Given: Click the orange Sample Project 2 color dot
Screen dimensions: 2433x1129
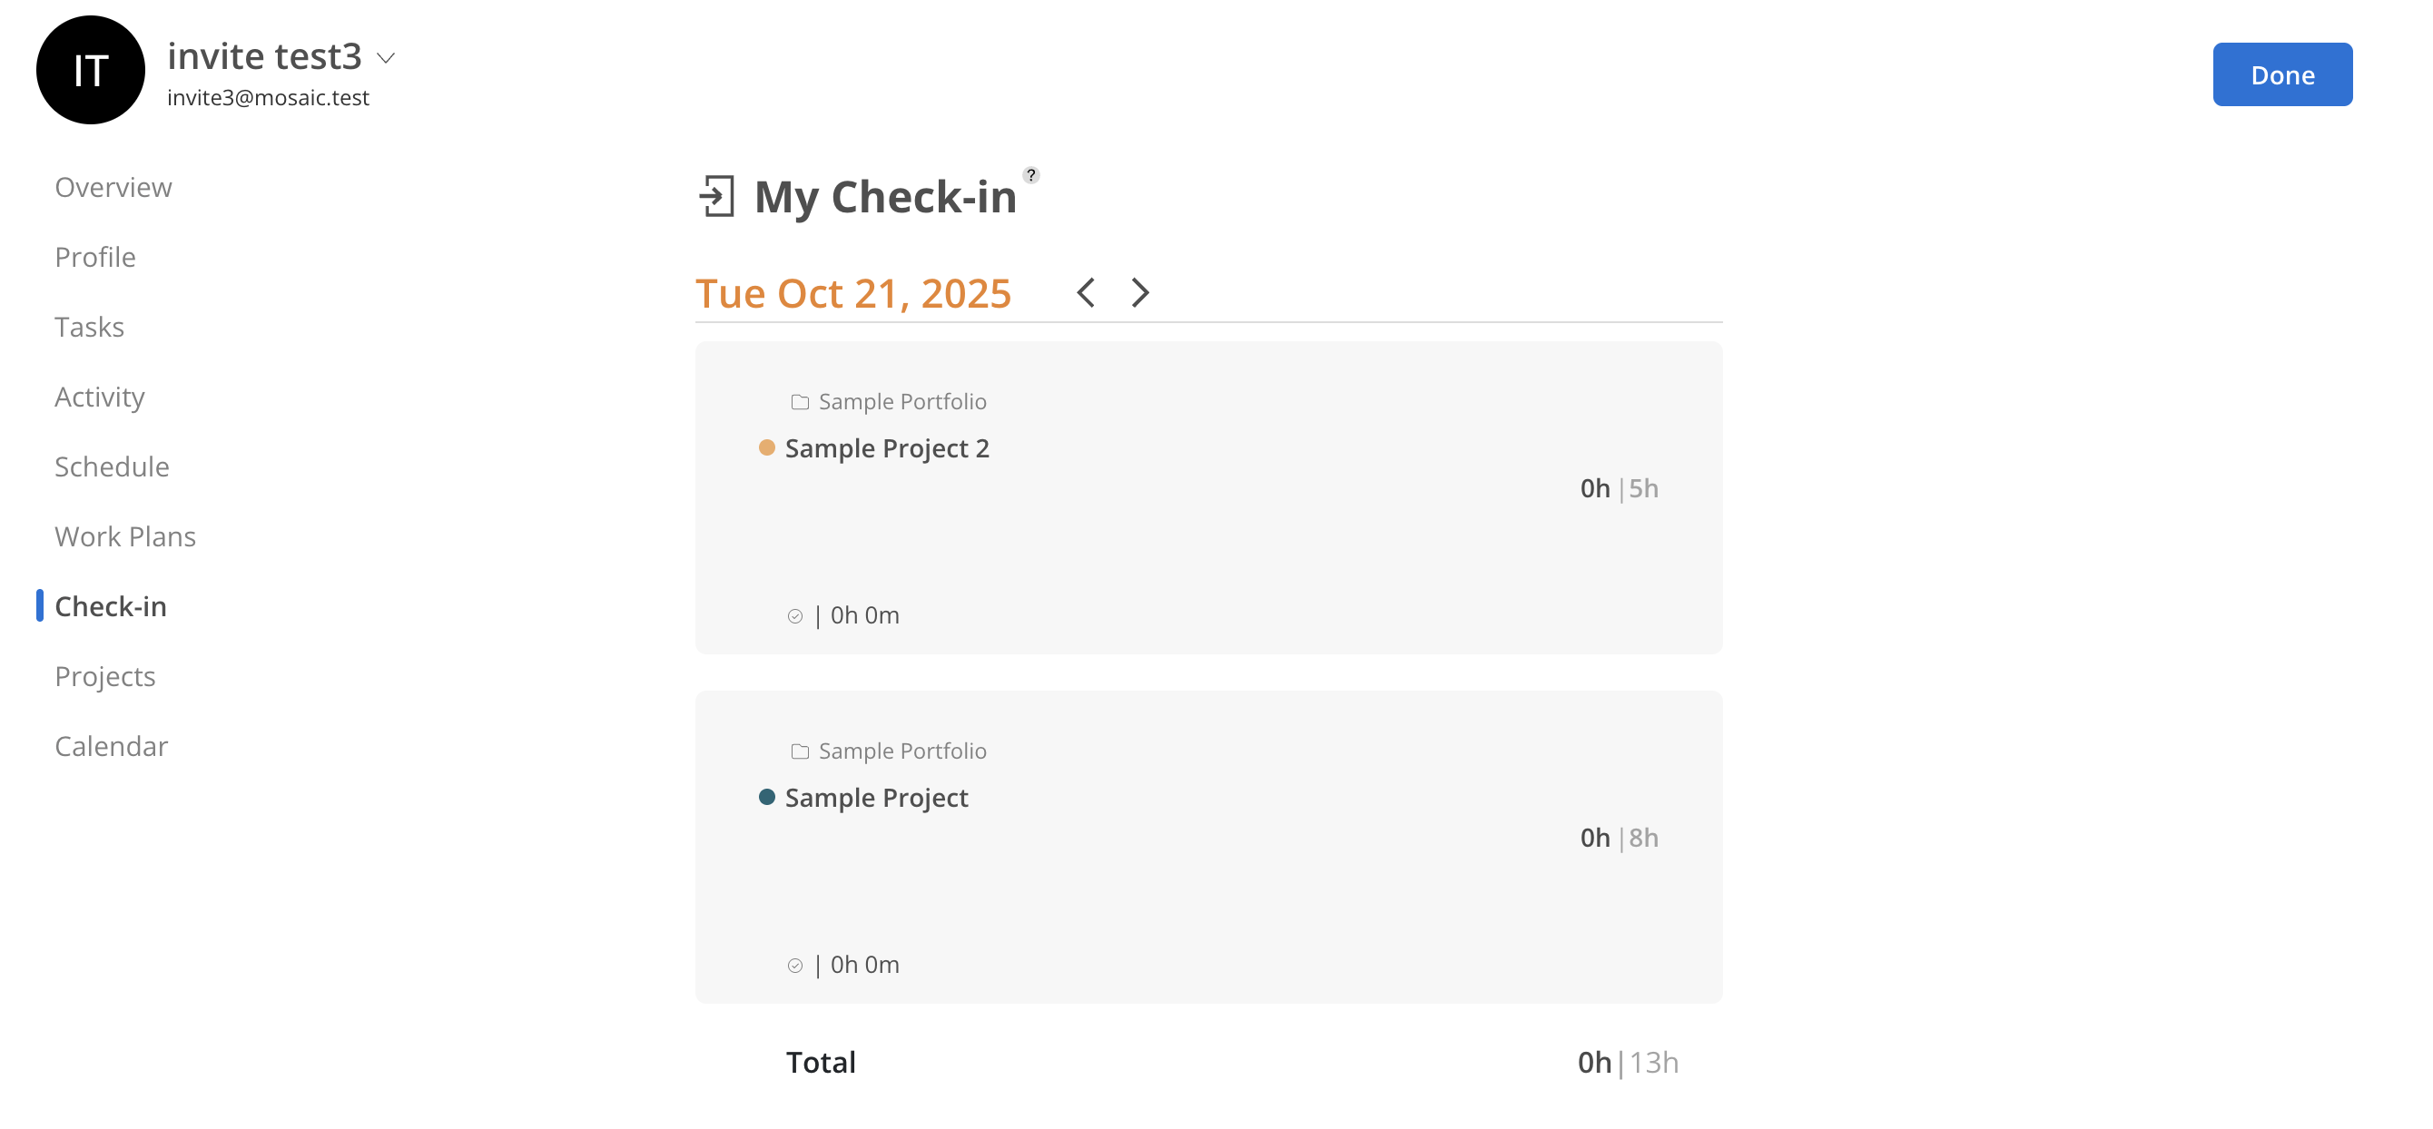Looking at the screenshot, I should [767, 447].
